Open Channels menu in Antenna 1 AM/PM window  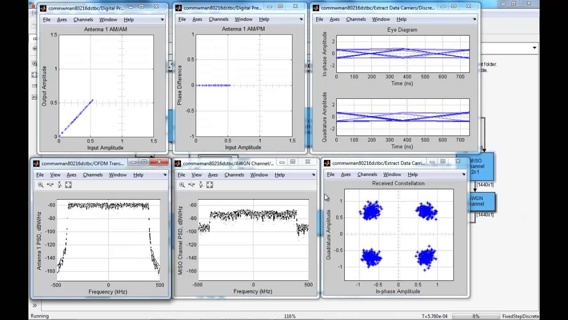point(219,19)
